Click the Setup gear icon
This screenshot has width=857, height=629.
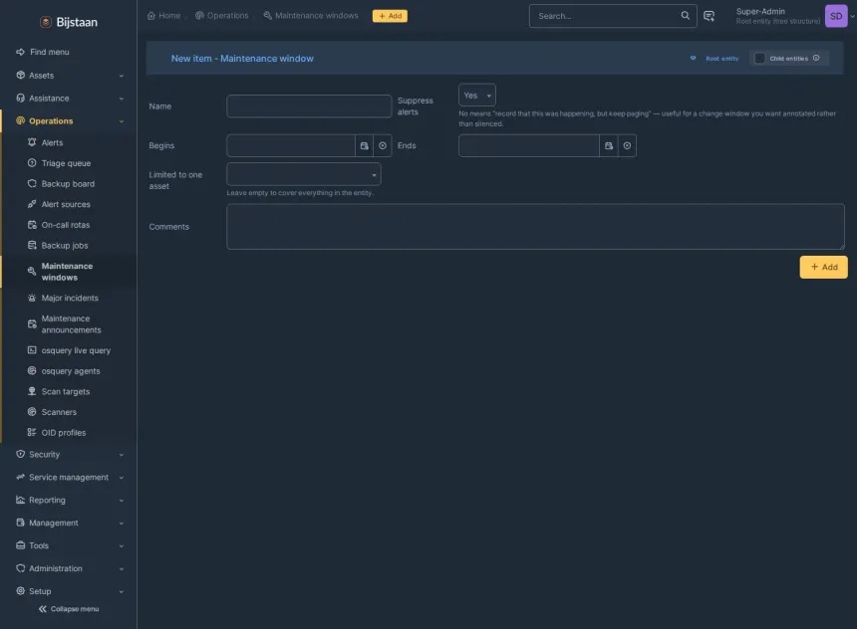21,591
